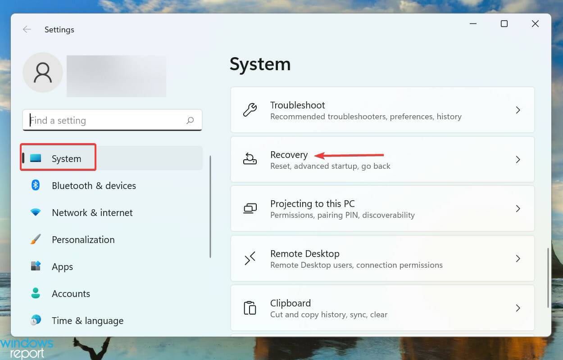Expand the Clipboard settings chevron

[x=518, y=308]
